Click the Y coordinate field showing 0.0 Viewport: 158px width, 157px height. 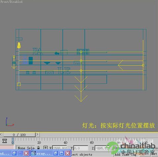tap(81, 148)
